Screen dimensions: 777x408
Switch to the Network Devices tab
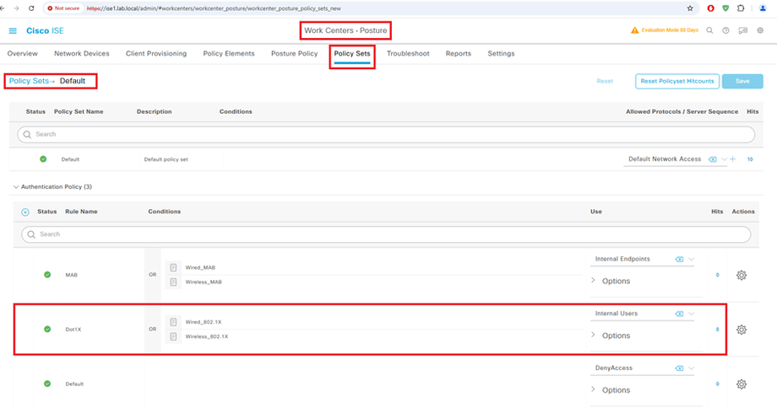coord(82,53)
